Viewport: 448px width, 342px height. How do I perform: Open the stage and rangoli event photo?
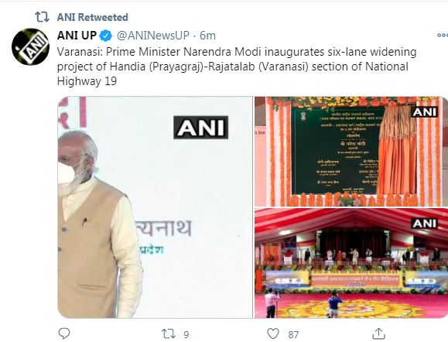[351, 263]
